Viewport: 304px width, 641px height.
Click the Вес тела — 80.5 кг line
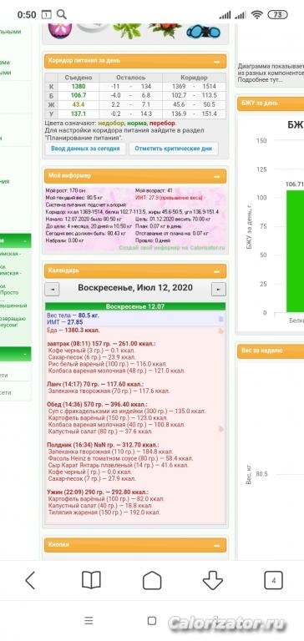[73, 315]
